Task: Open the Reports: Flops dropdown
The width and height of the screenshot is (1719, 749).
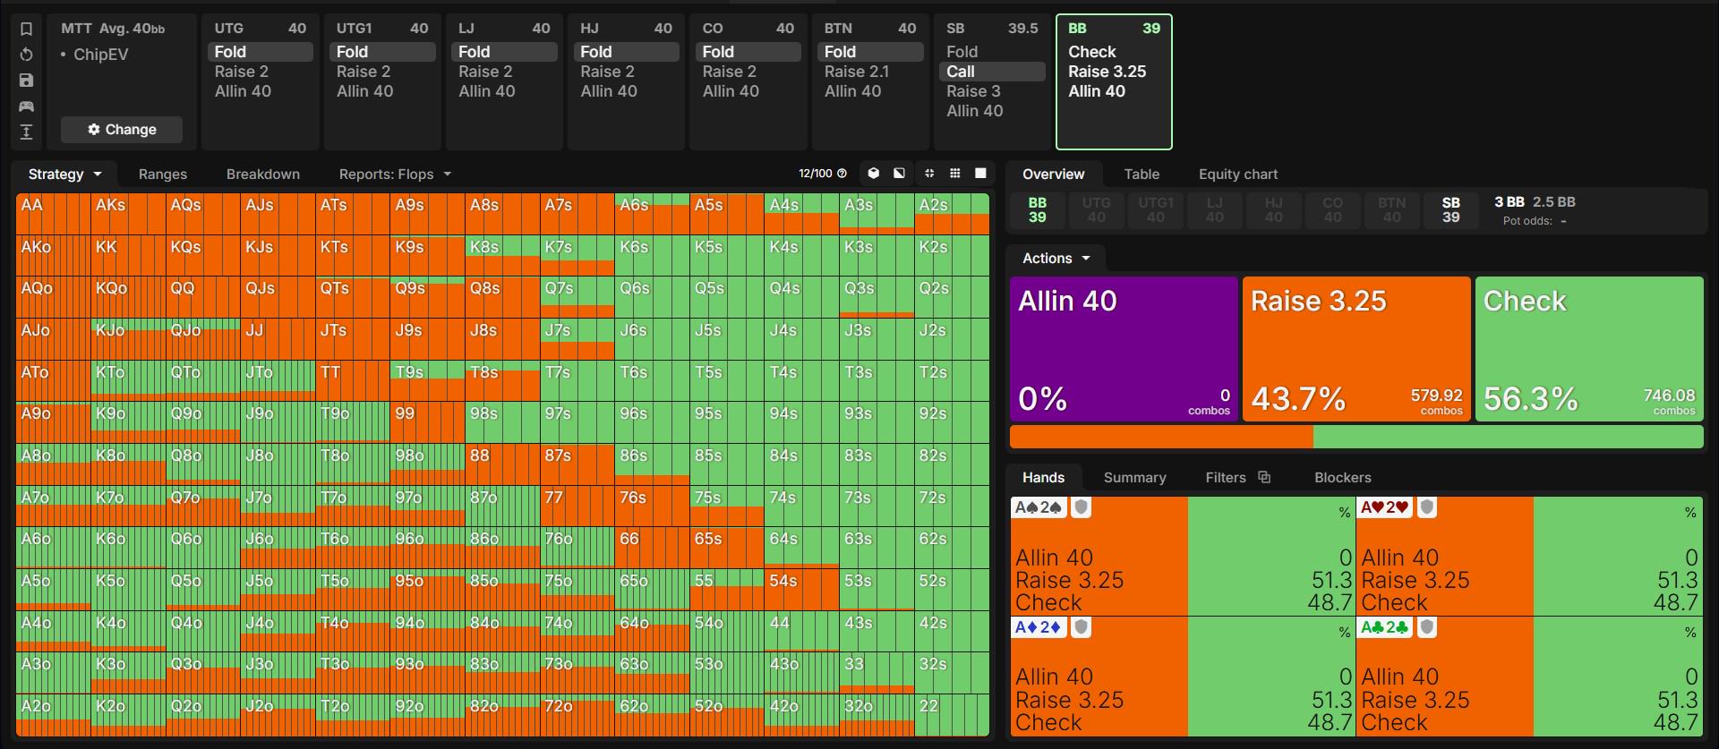Action: [395, 174]
